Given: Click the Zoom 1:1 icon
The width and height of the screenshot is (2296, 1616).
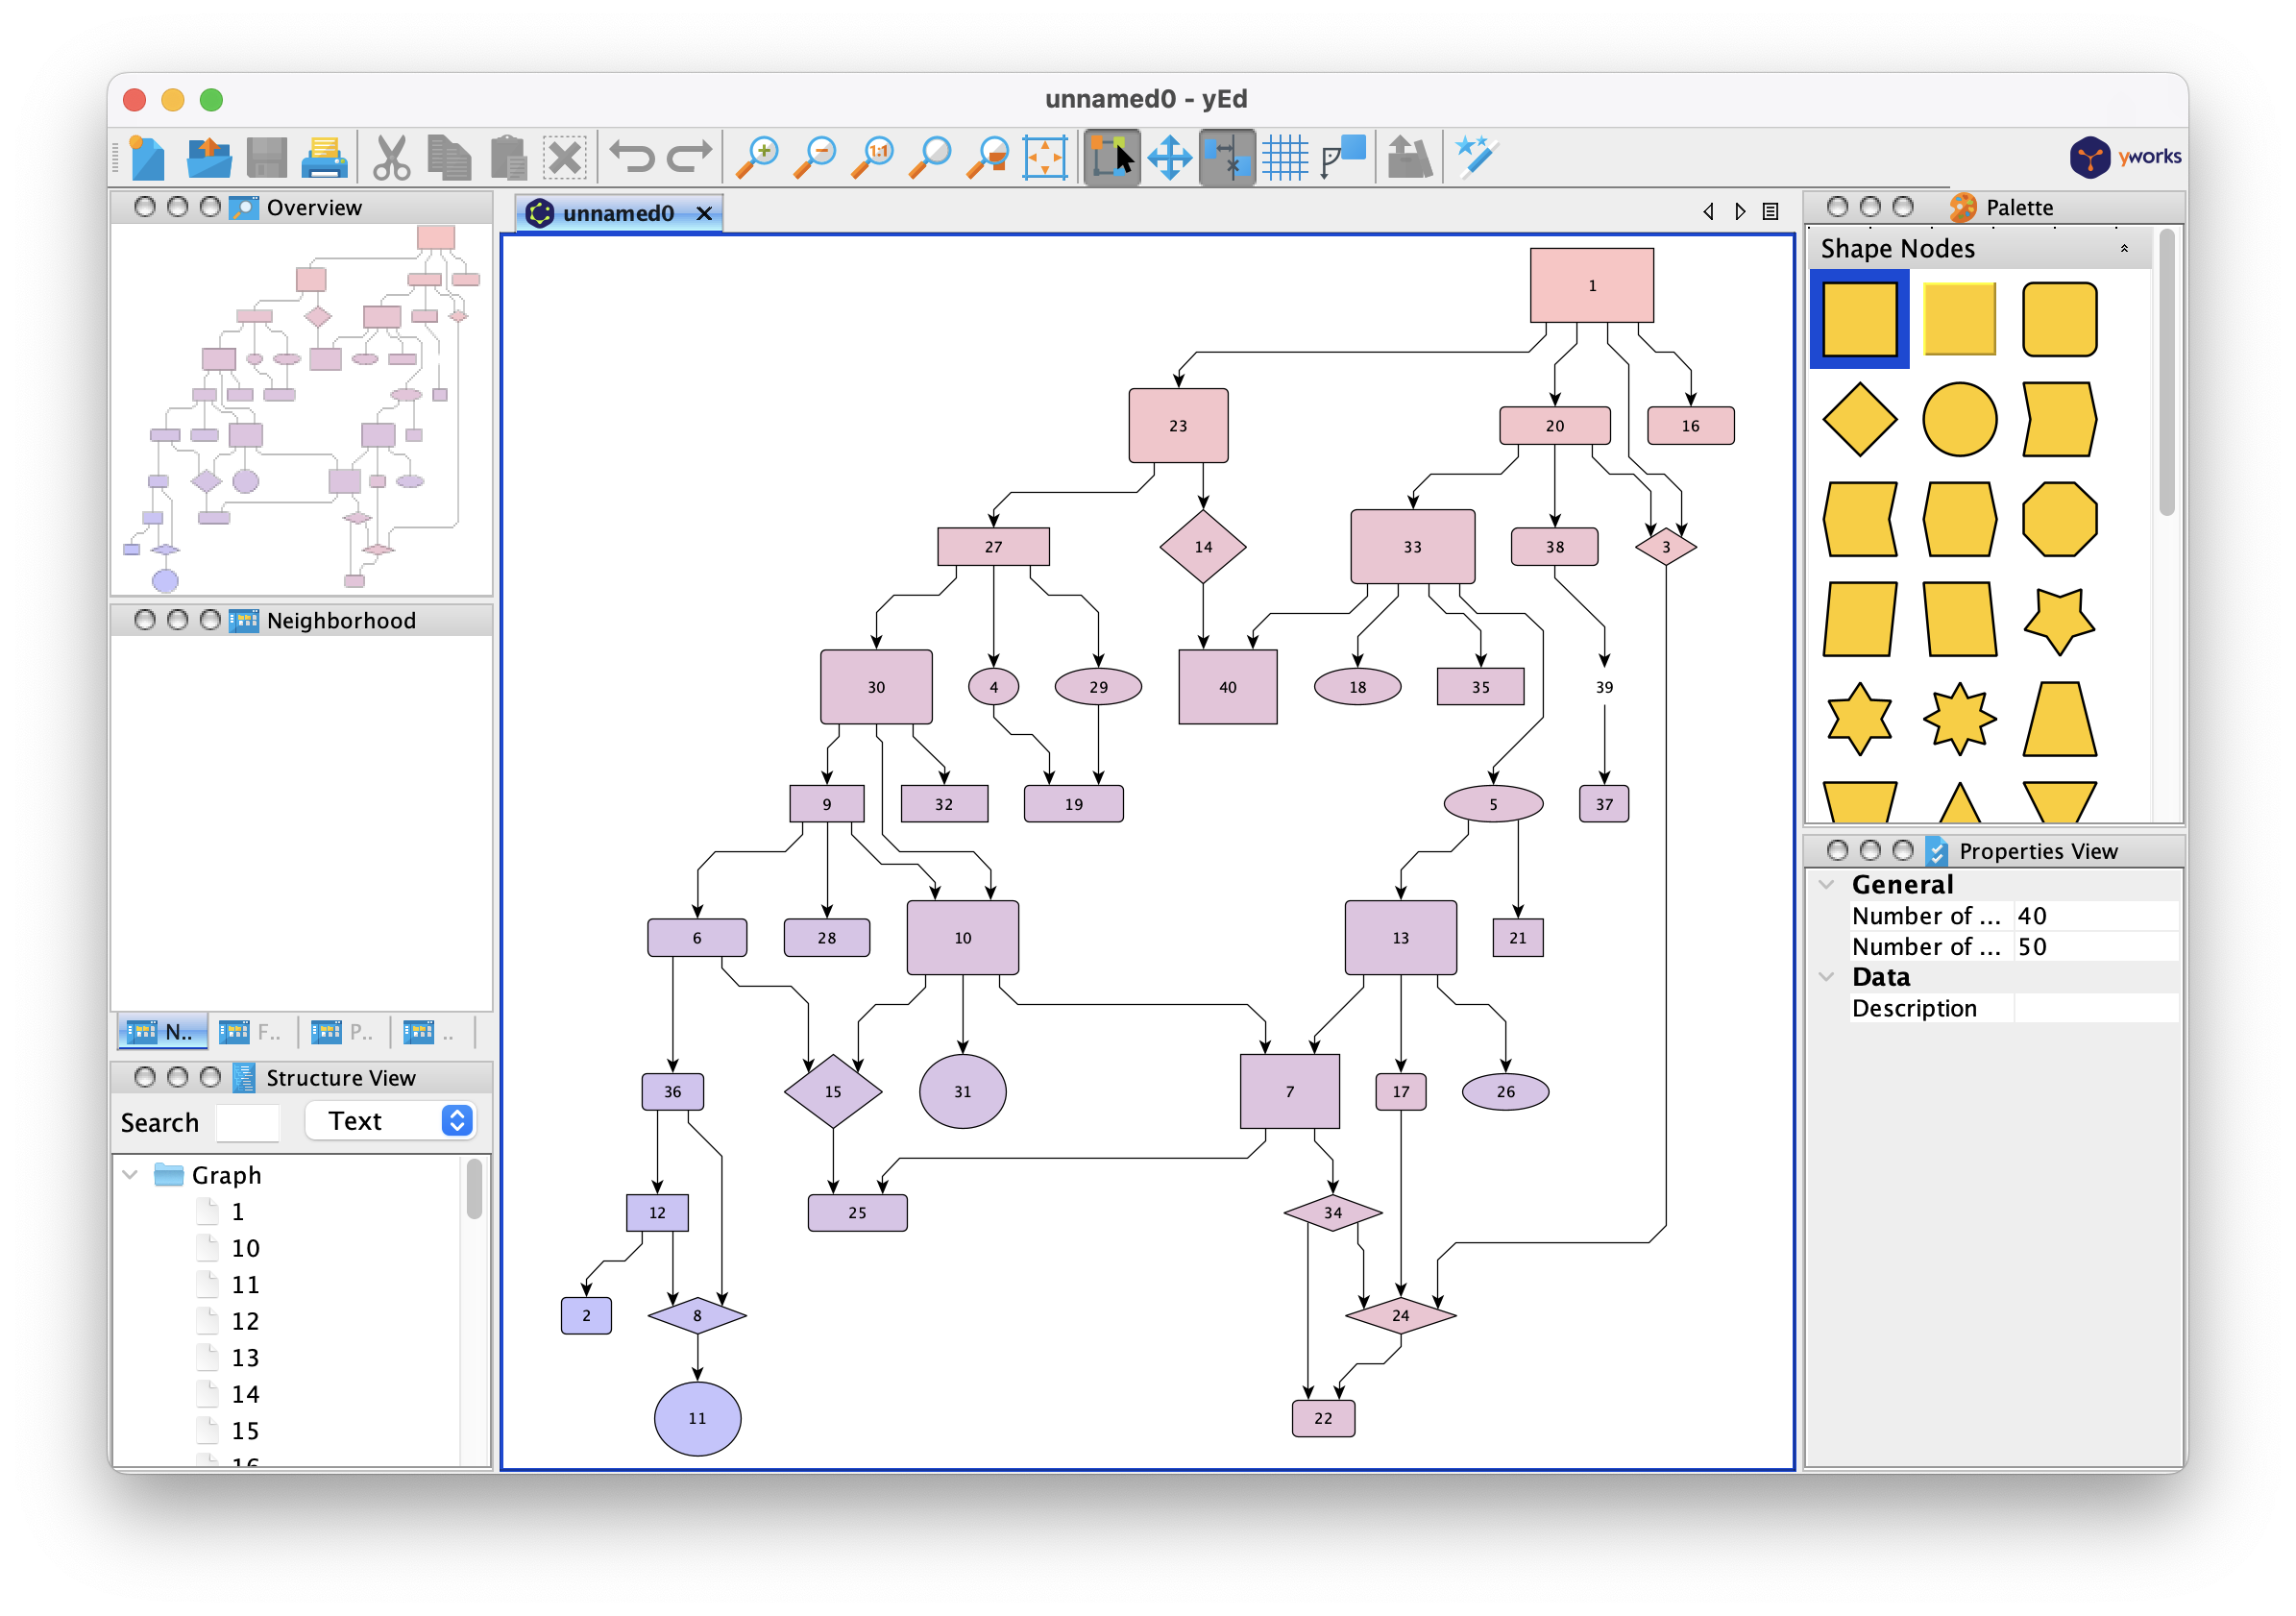Looking at the screenshot, I should [873, 158].
